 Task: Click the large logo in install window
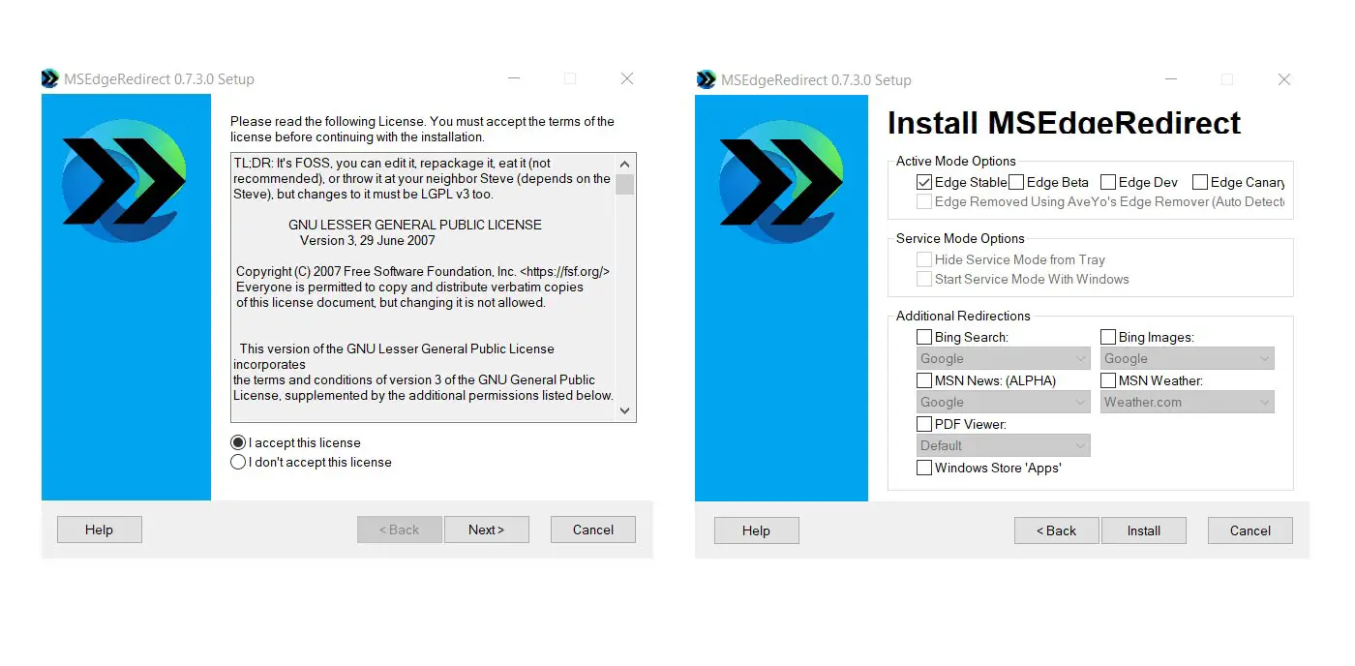782,183
